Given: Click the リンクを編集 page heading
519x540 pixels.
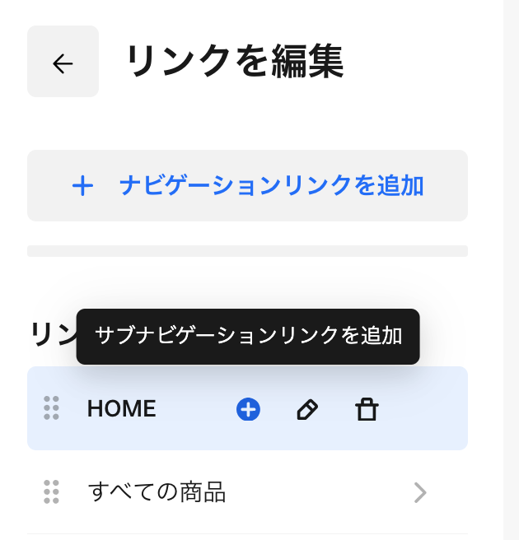Looking at the screenshot, I should [235, 62].
